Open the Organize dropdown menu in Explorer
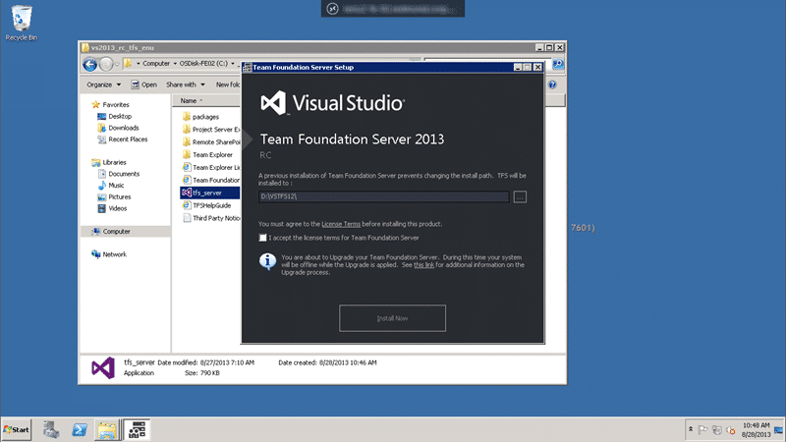Viewport: 786px width, 442px height. (x=103, y=84)
